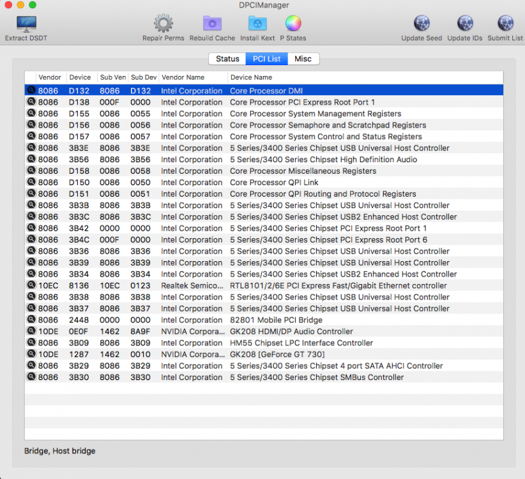Launch Install Kext from toolbar
The height and width of the screenshot is (479, 525).
[x=257, y=24]
